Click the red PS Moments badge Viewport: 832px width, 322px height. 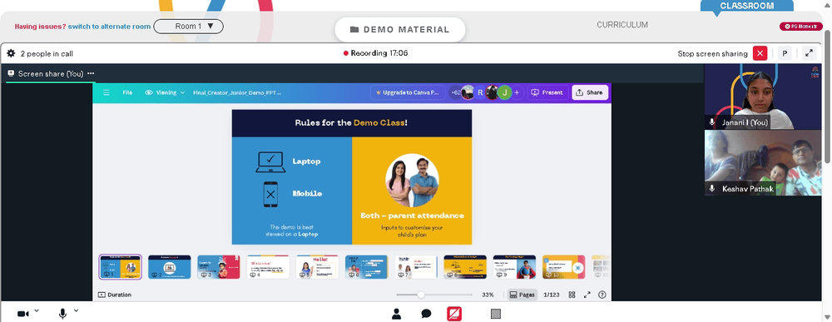pyautogui.click(x=800, y=26)
